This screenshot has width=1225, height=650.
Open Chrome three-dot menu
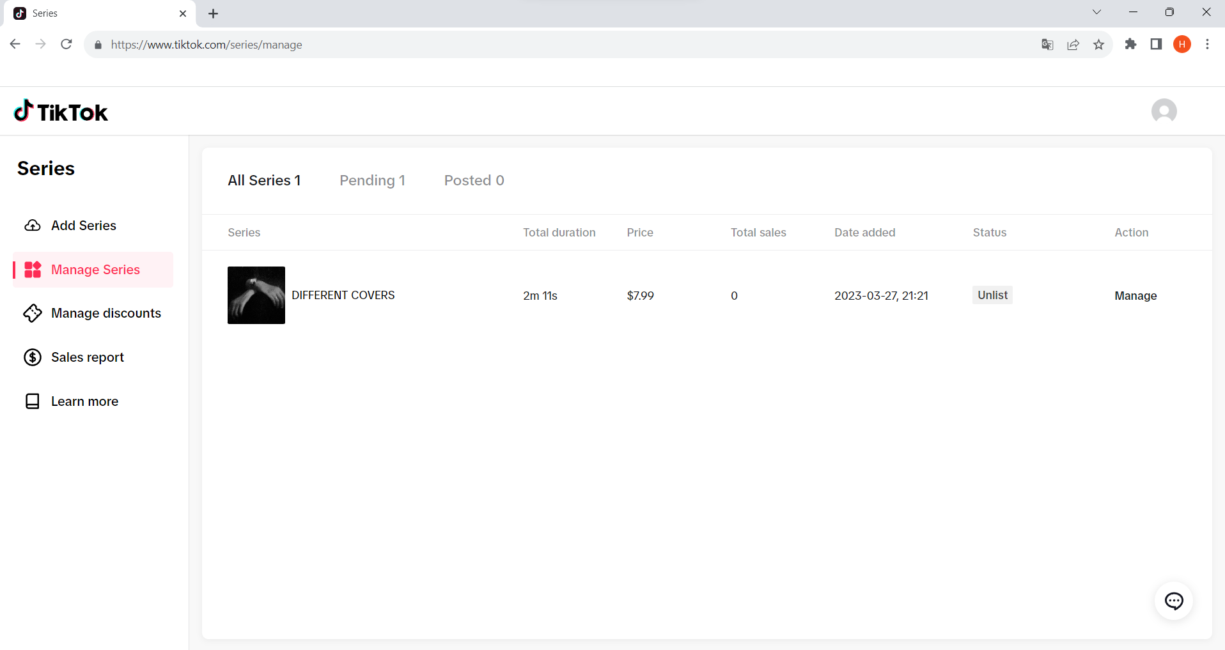click(1207, 44)
